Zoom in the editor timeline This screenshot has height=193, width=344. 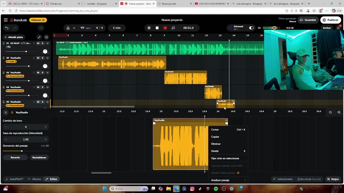tap(339, 113)
